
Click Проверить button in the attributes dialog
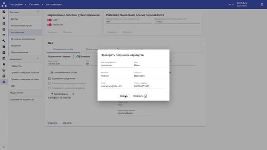point(140,96)
